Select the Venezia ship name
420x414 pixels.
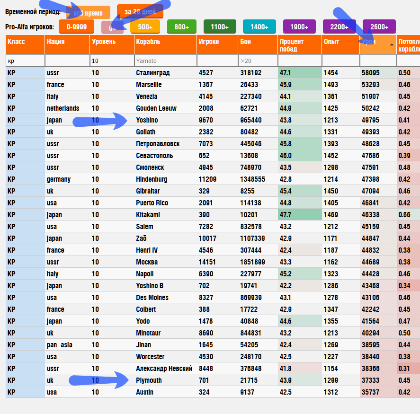146,97
